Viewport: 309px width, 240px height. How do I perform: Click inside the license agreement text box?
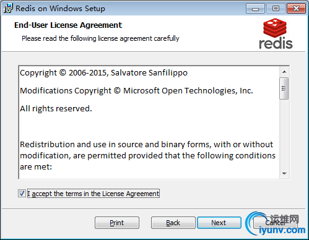pyautogui.click(x=149, y=122)
